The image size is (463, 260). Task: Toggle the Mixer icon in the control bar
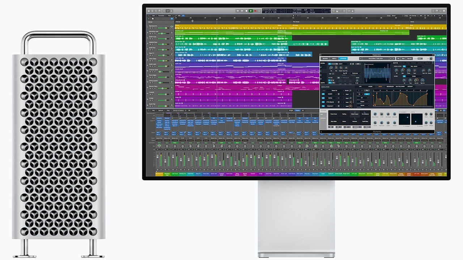point(168,11)
